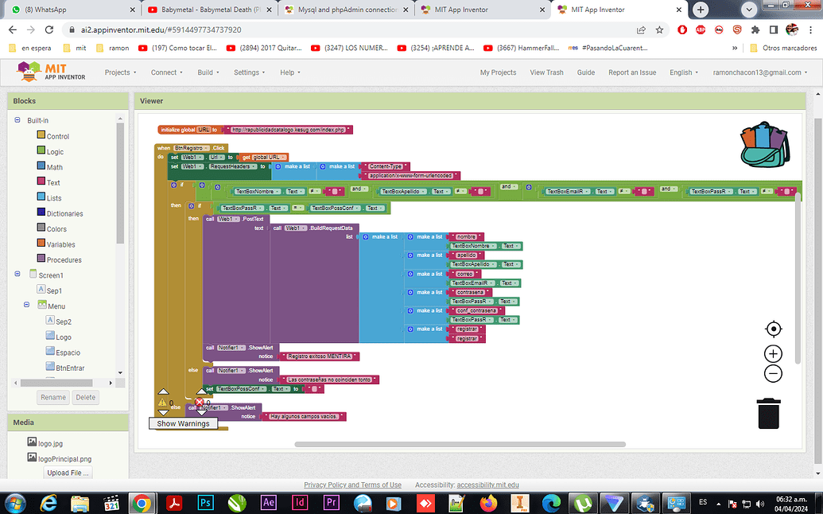Click the Upload File button in Media

[67, 472]
